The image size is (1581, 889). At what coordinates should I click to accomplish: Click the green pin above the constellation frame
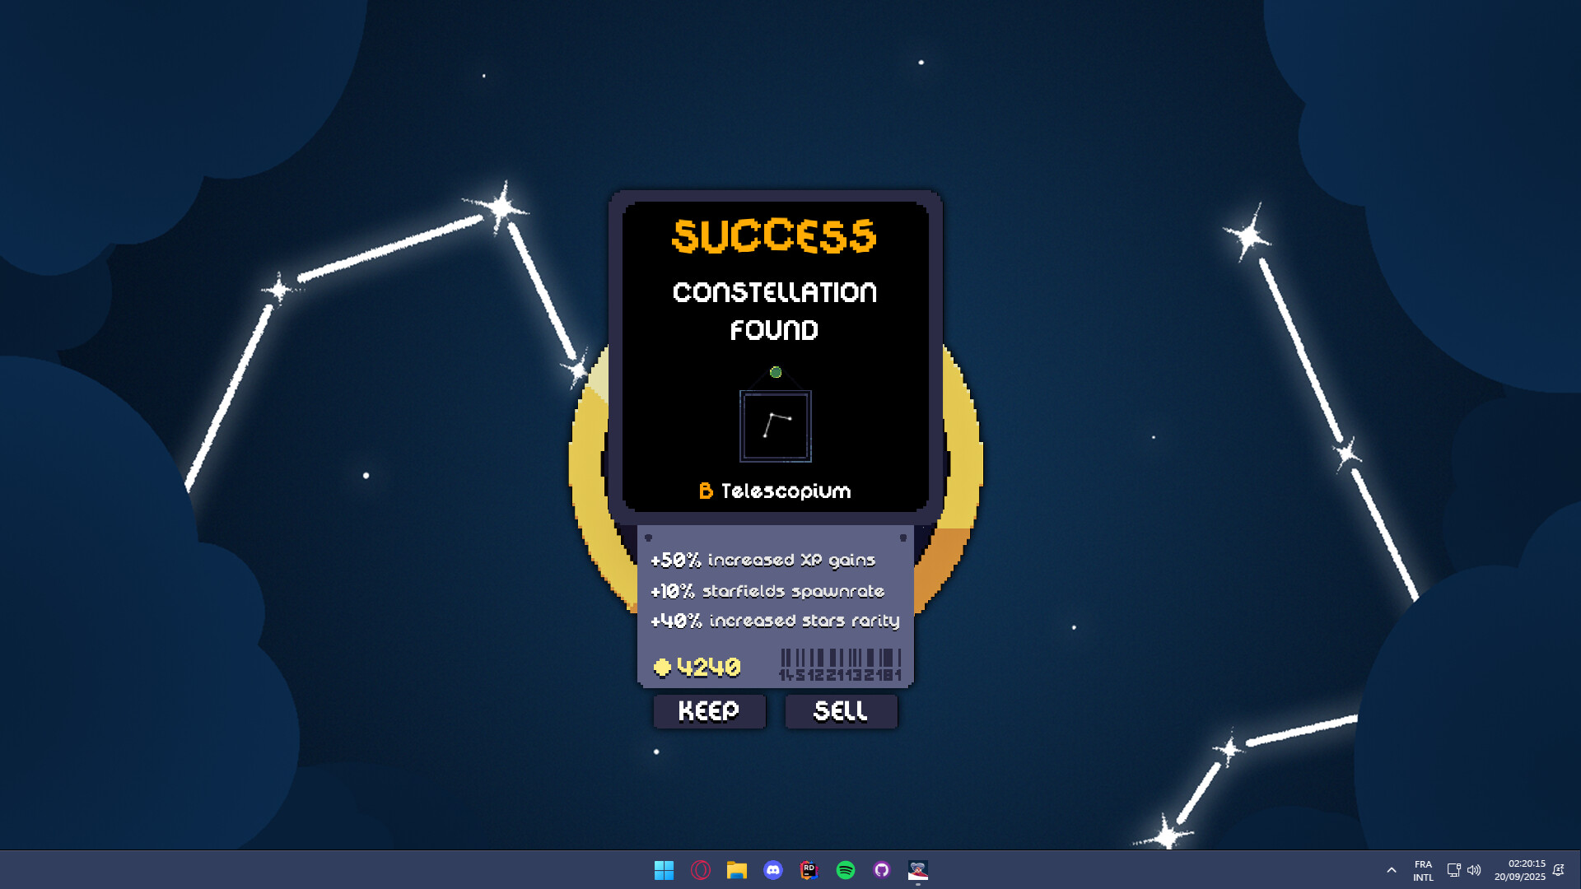[x=775, y=372]
